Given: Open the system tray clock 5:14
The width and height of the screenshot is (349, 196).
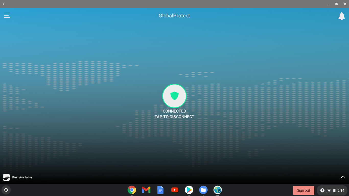Looking at the screenshot, I should (341, 190).
